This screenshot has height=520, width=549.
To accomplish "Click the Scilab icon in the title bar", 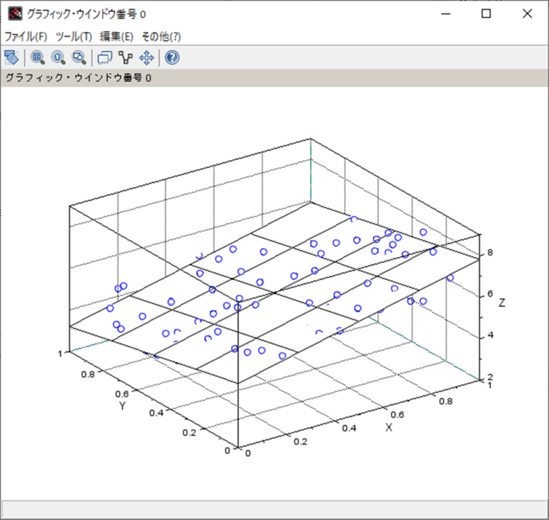I will 14,14.
